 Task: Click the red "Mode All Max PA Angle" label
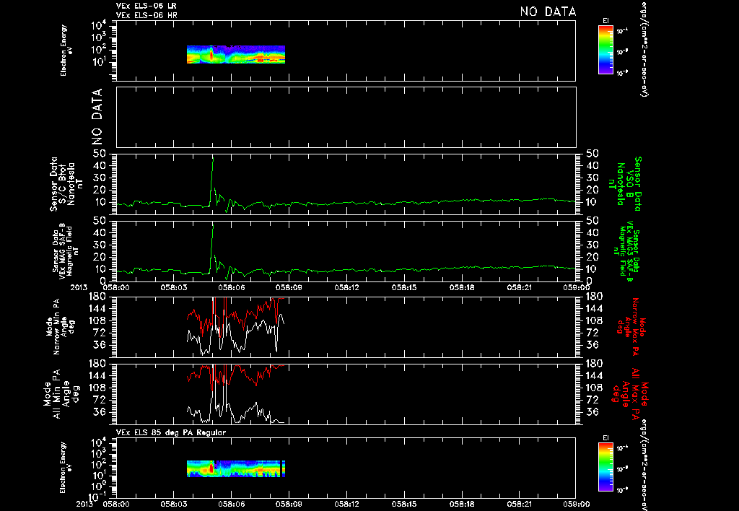point(629,393)
